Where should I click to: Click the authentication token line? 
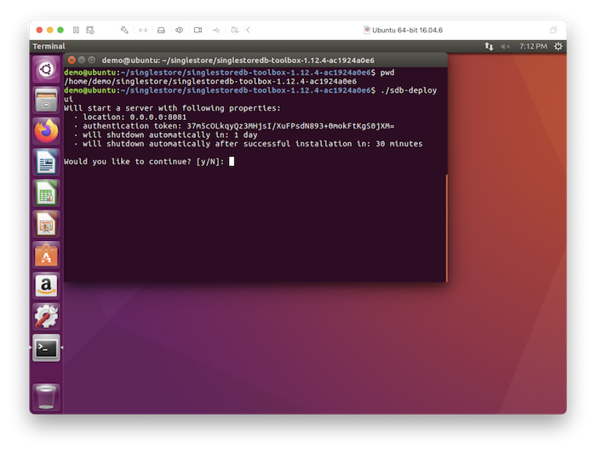238,126
